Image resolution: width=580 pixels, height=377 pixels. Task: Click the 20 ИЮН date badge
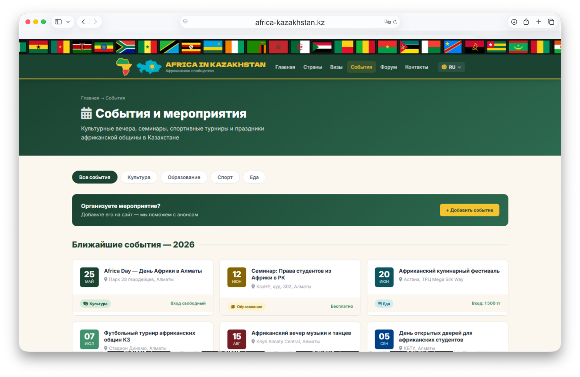[x=384, y=277]
